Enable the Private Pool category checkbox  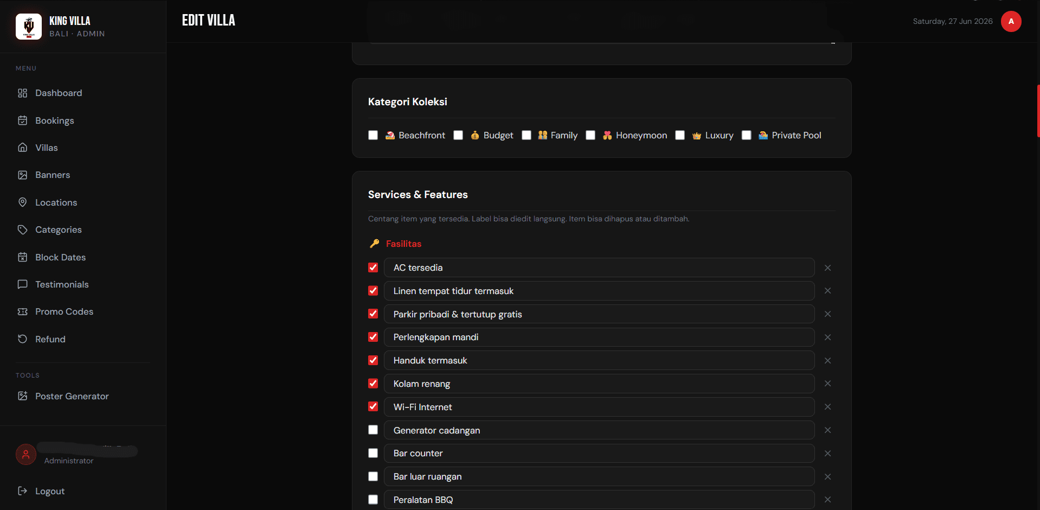click(x=747, y=135)
